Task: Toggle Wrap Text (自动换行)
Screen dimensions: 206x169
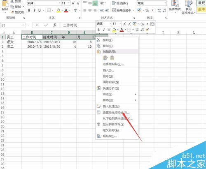Action: pos(120,3)
